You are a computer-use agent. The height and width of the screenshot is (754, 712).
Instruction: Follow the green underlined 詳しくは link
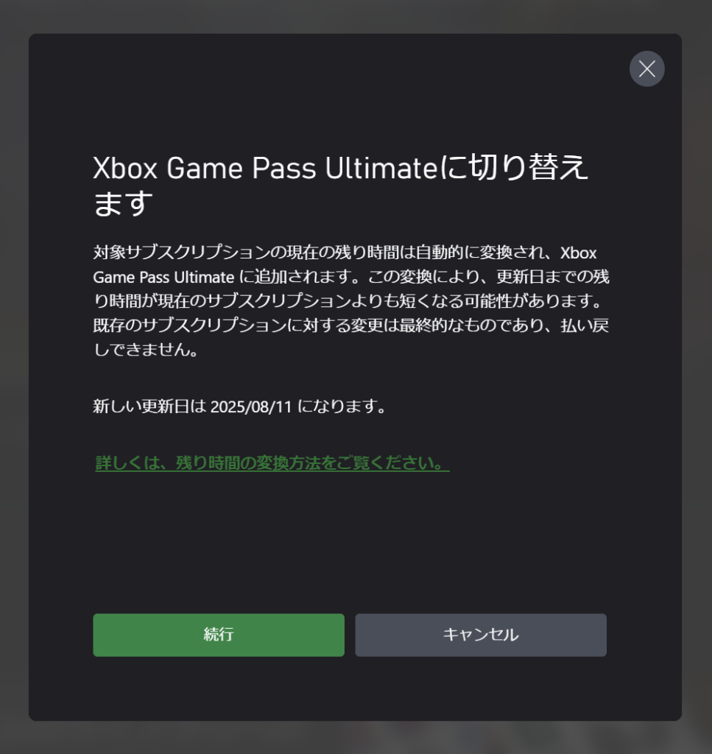[272, 463]
